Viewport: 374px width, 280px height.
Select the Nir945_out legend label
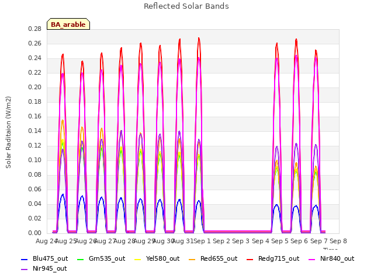pyautogui.click(x=50, y=269)
